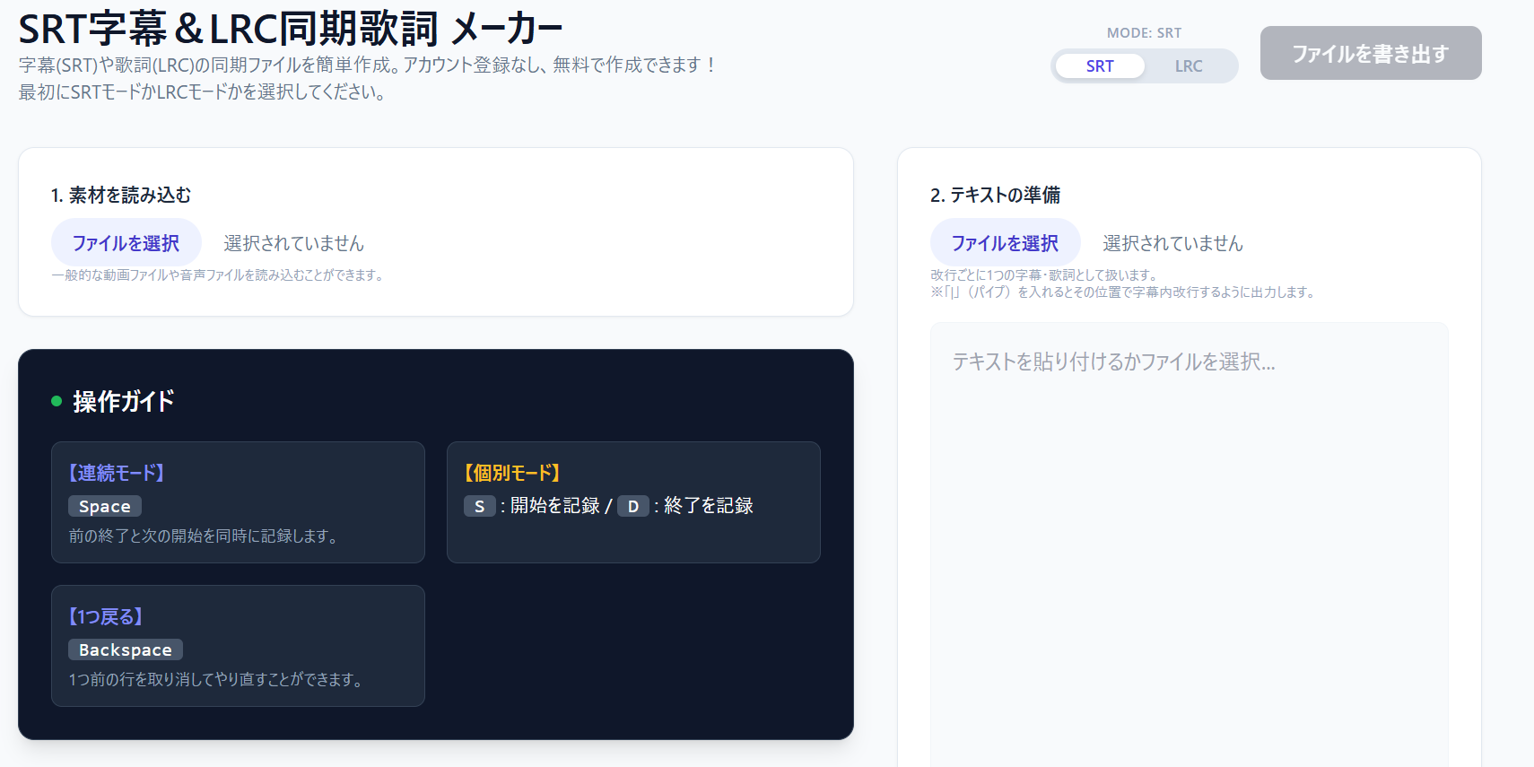Click the line 最初にSRTモードかLRCモードかを選択
Image resolution: width=1534 pixels, height=767 pixels.
[203, 92]
